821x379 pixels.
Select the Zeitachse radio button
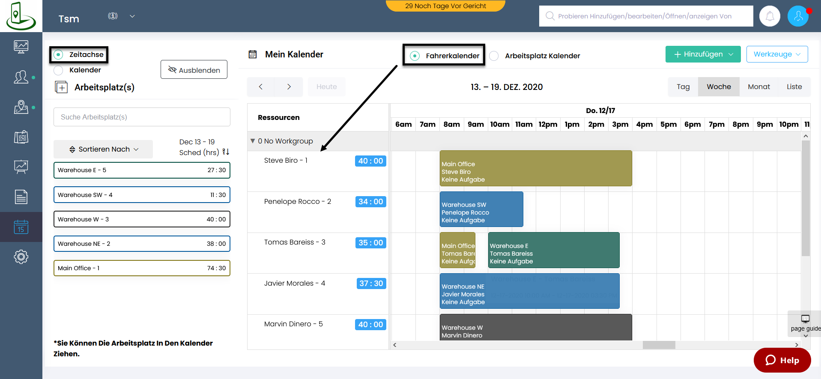pos(59,55)
